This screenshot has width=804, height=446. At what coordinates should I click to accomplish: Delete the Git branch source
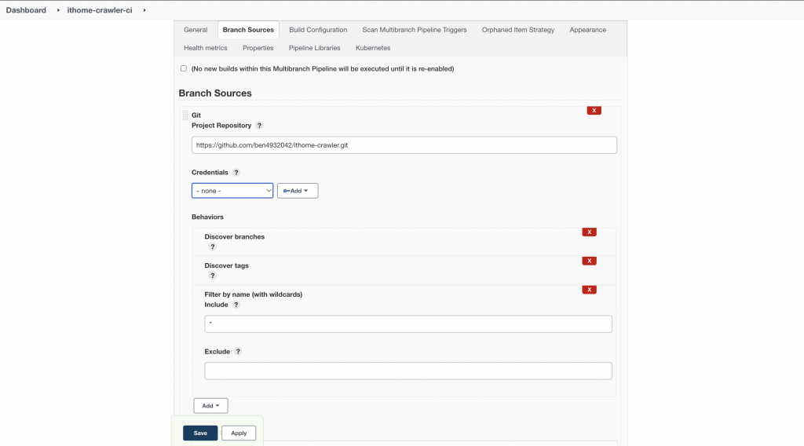pos(594,111)
